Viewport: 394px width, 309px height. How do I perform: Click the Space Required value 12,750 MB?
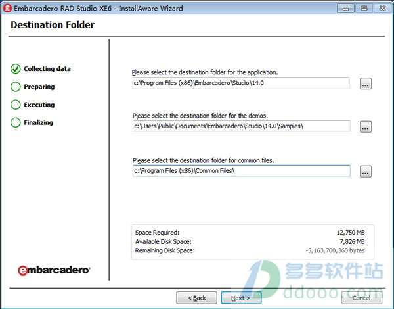[351, 233]
